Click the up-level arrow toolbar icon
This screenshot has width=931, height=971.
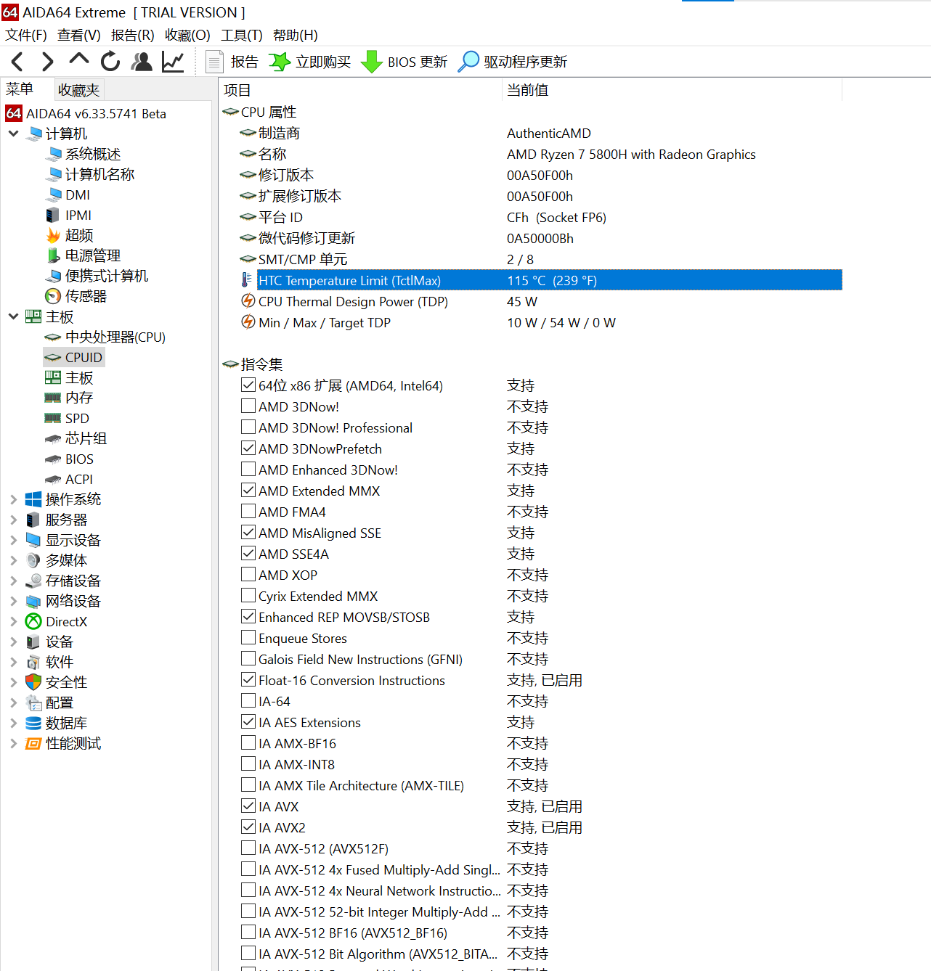[x=79, y=60]
